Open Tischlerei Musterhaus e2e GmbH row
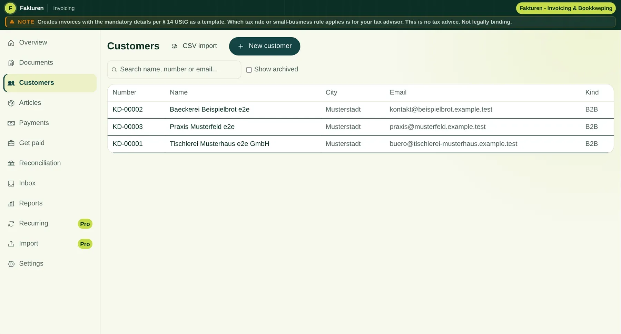 click(361, 144)
